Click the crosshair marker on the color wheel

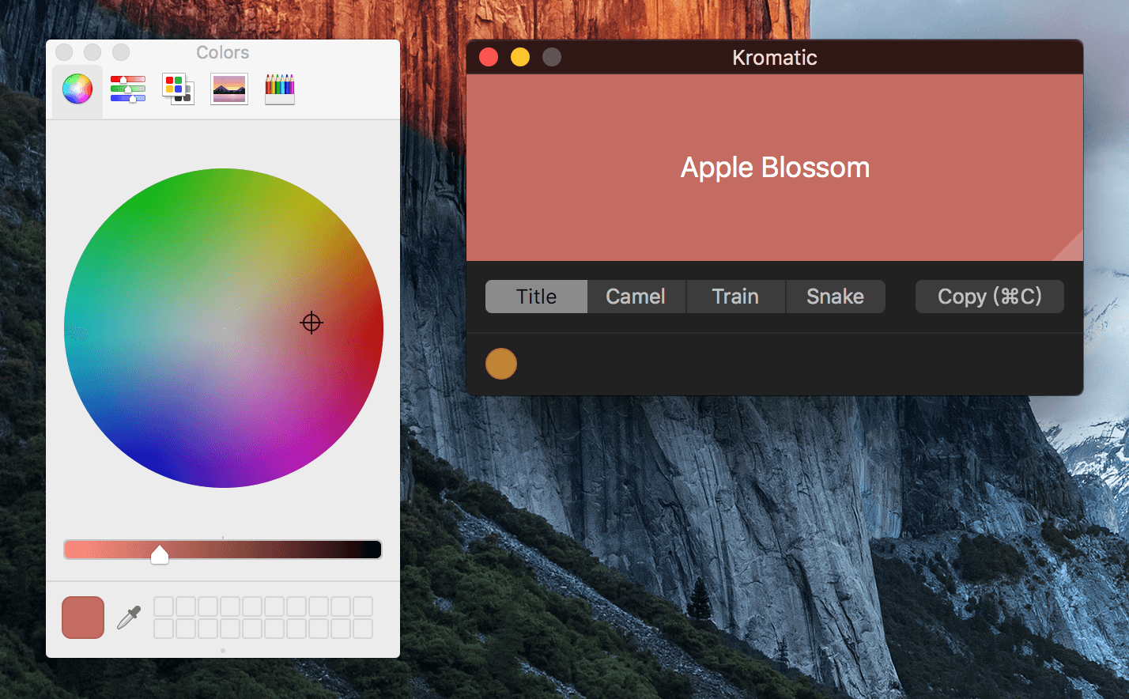click(312, 323)
